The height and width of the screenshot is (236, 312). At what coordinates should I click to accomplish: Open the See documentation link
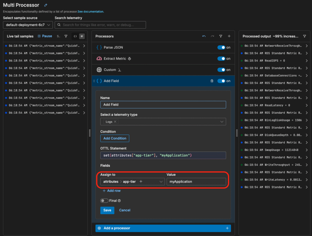pyautogui.click(x=91, y=12)
